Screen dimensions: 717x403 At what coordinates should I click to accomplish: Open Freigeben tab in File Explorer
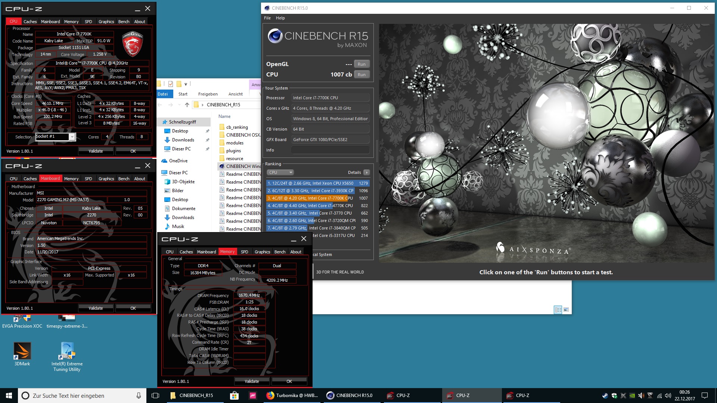(x=208, y=94)
